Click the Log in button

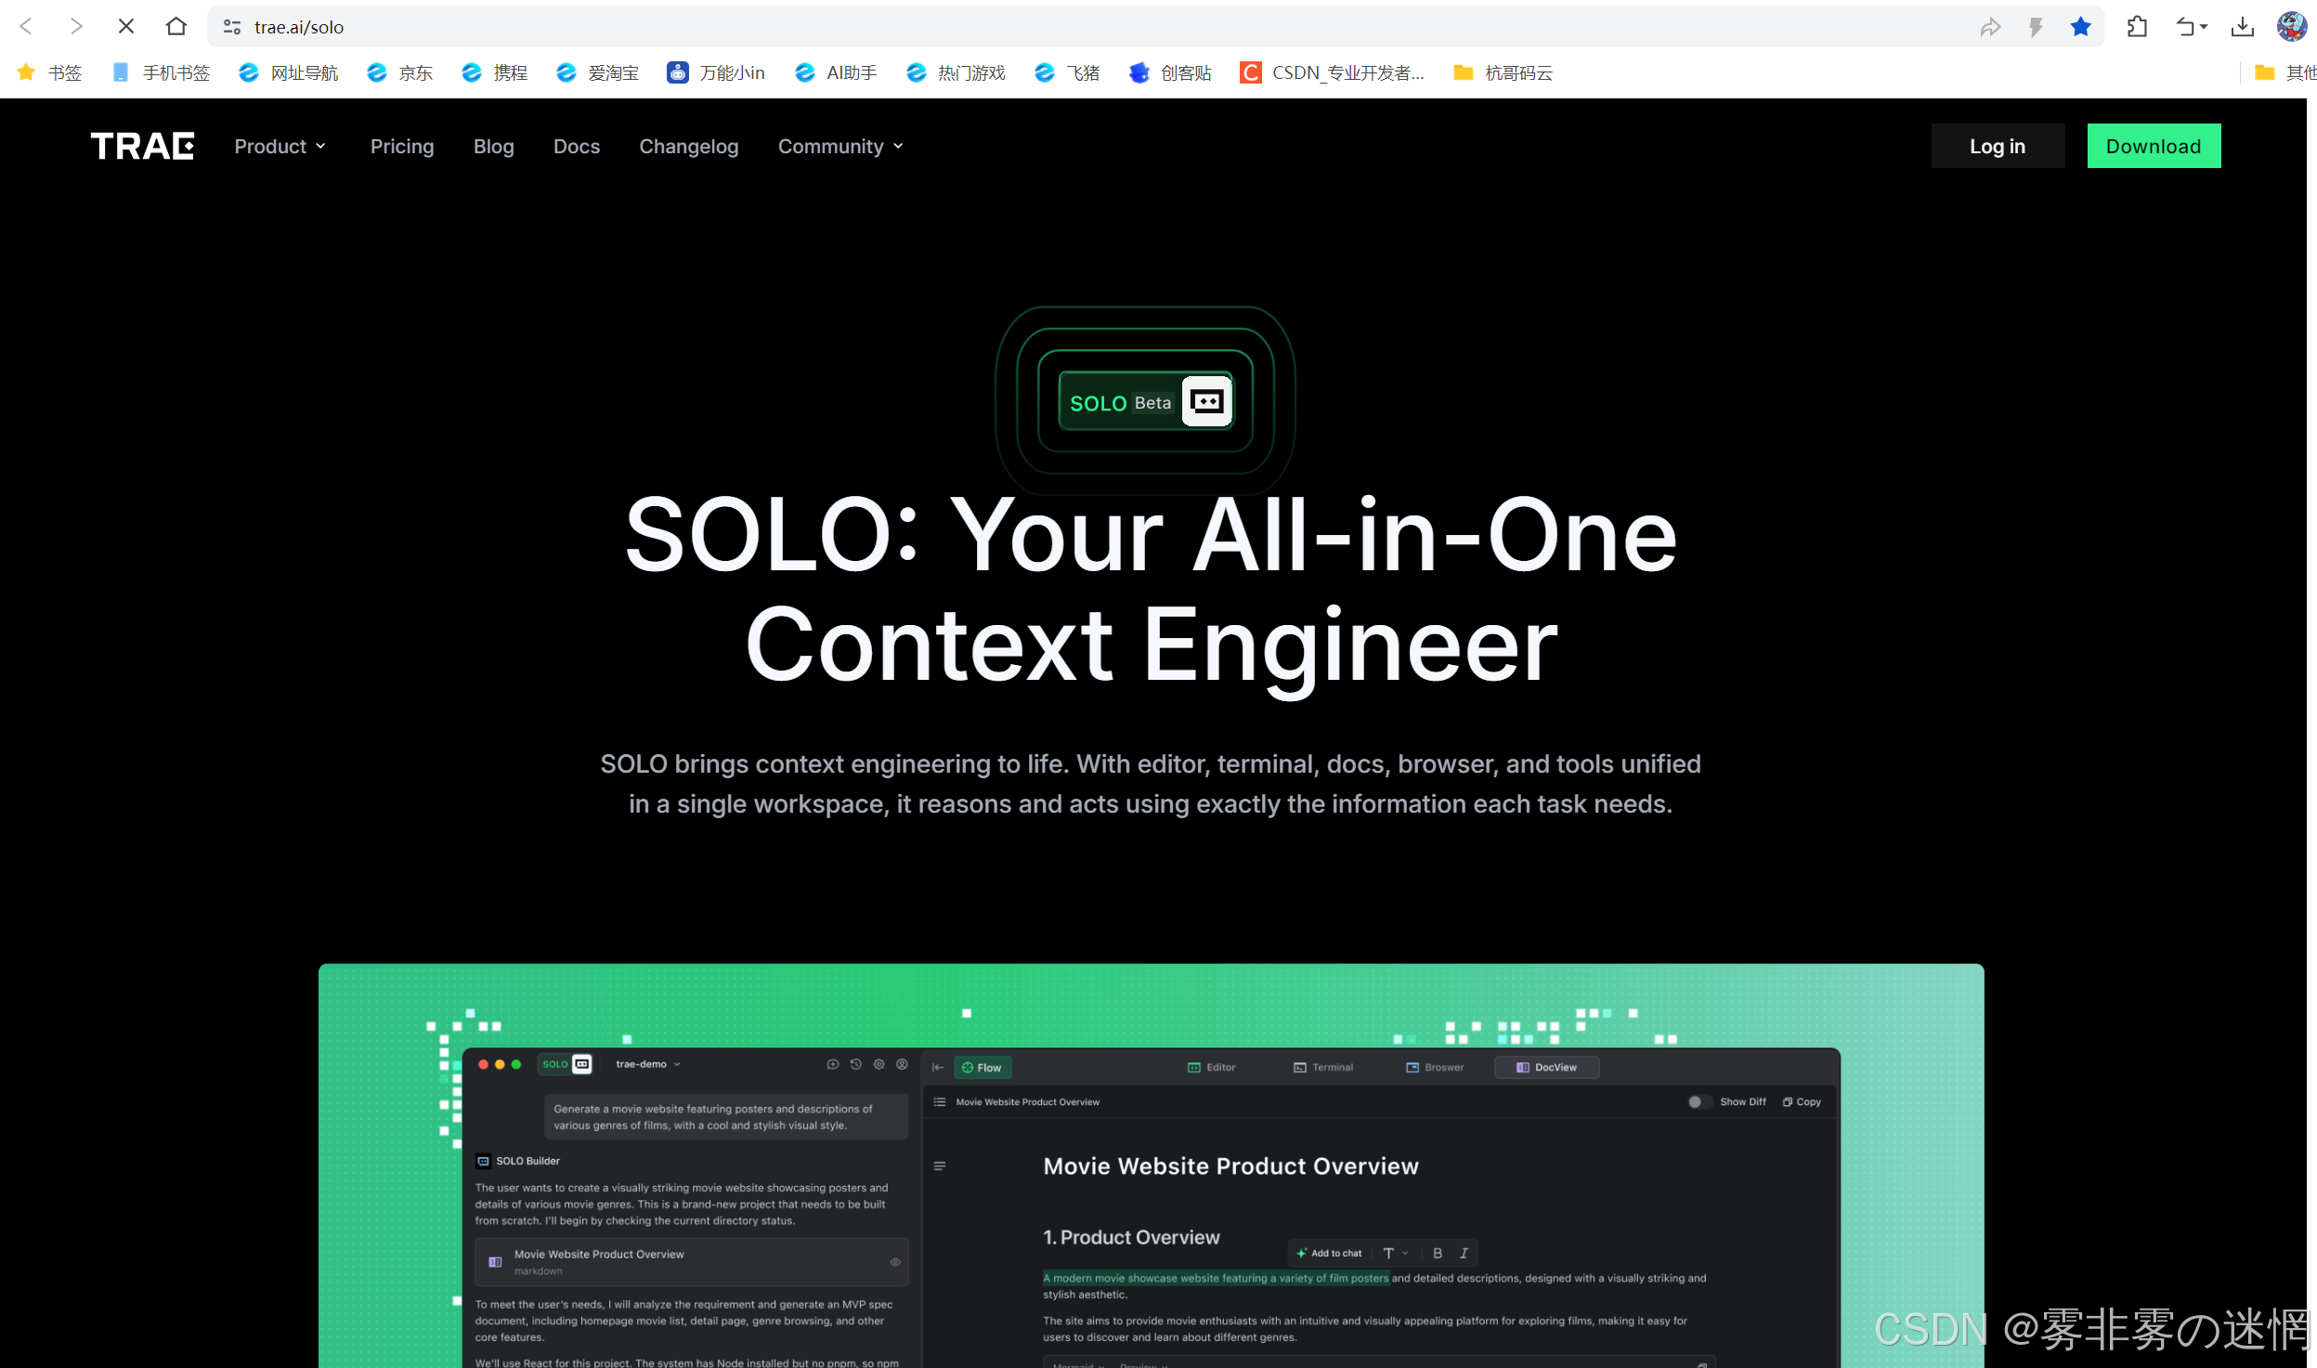[1997, 146]
